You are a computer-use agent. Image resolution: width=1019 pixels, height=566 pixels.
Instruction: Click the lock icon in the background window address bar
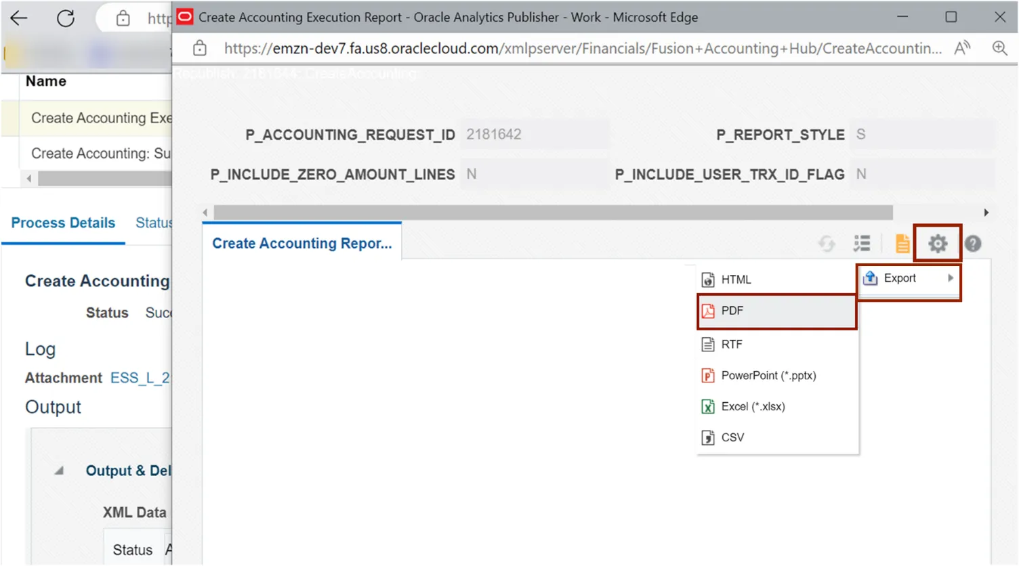click(x=123, y=18)
